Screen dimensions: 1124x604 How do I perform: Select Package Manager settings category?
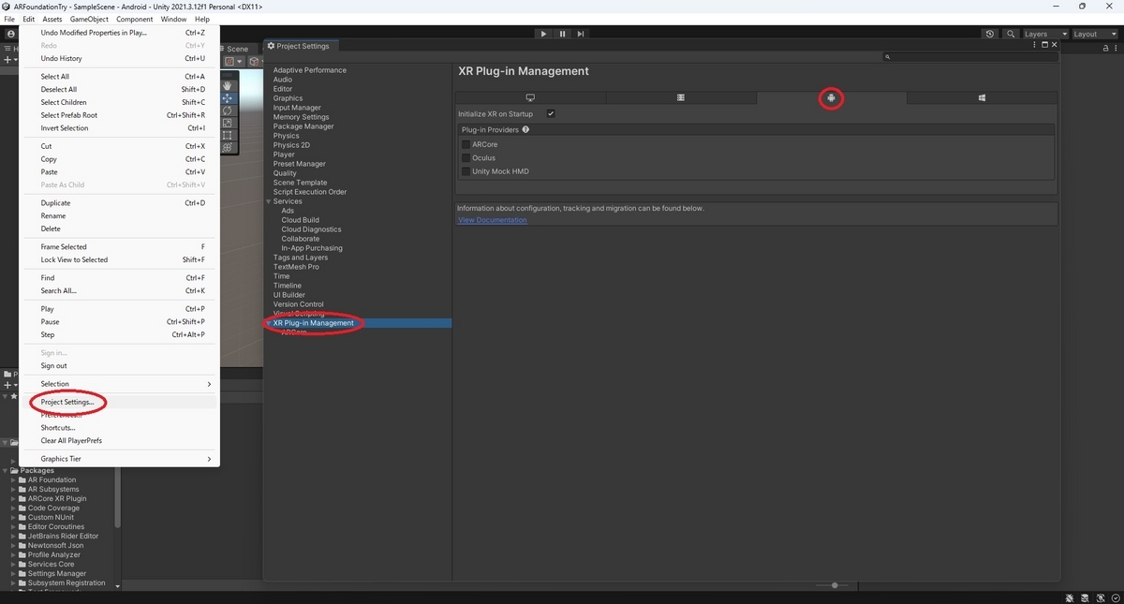pyautogui.click(x=303, y=126)
